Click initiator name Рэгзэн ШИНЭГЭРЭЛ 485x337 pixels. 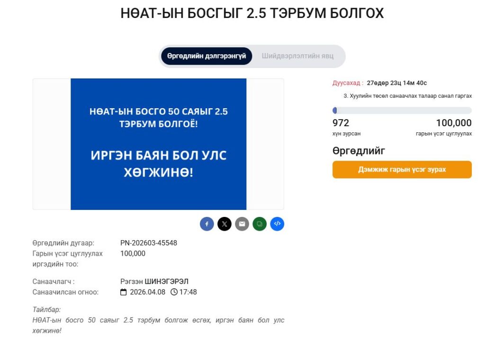click(155, 282)
